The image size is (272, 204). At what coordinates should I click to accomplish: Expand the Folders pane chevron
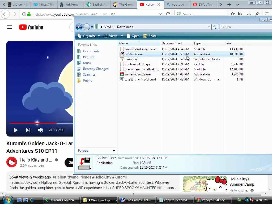114,151
